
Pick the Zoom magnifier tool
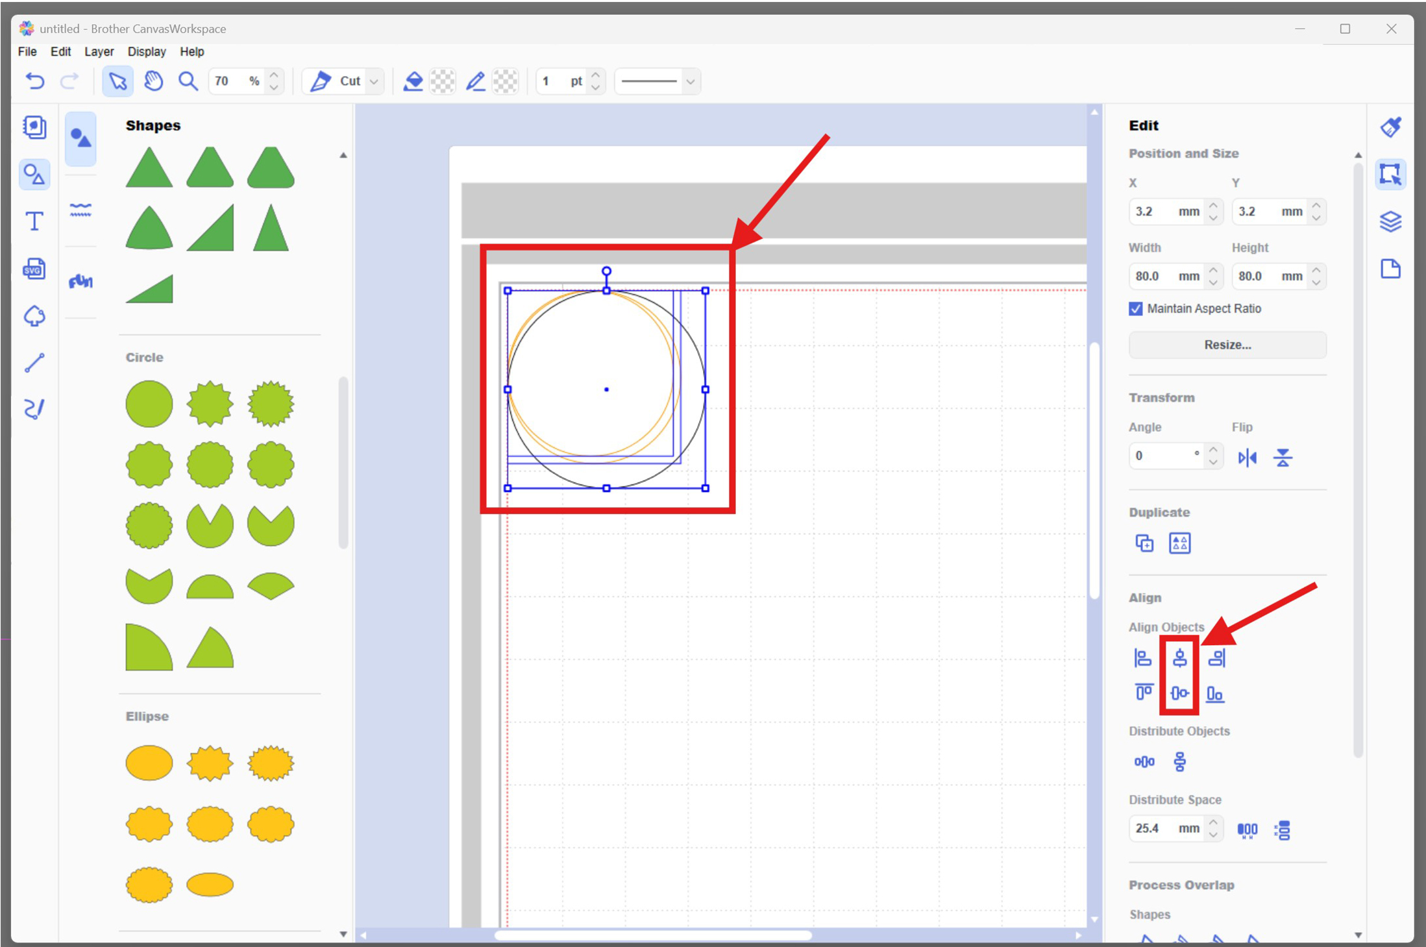click(188, 81)
